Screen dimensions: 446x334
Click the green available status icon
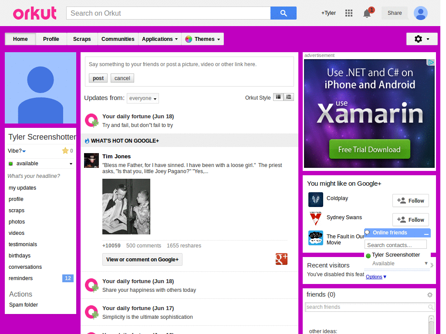pyautogui.click(x=11, y=164)
